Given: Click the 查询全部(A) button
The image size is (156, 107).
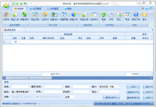Looking at the screenshot, I should [111, 97].
